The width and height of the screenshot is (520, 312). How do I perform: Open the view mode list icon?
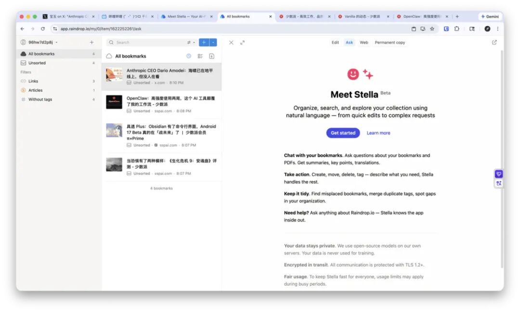point(200,56)
